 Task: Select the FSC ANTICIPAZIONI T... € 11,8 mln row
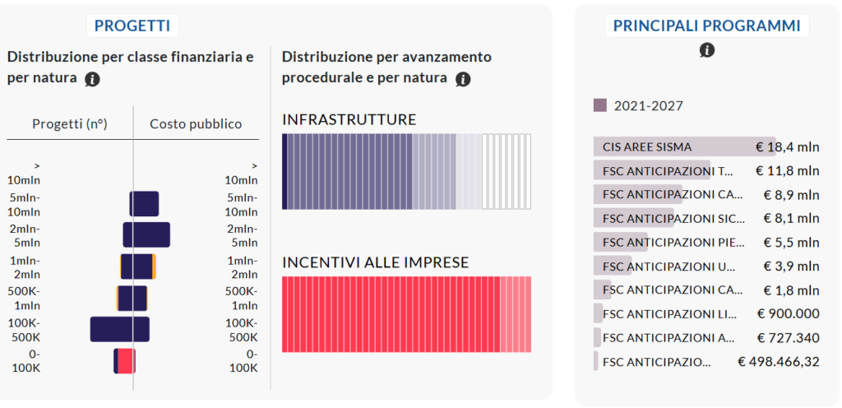(706, 170)
